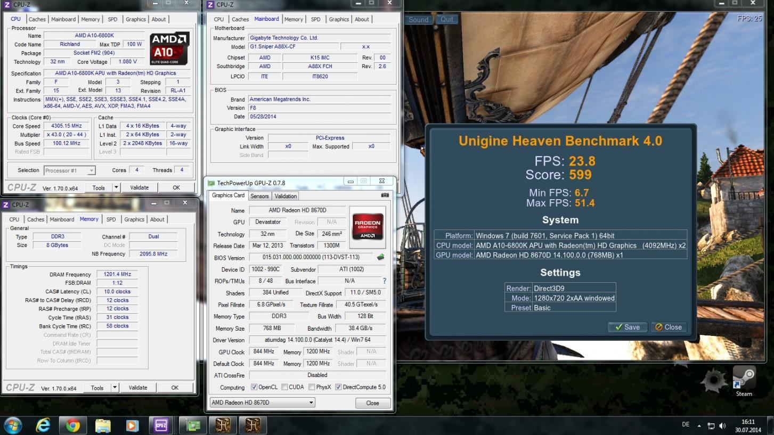Image resolution: width=774 pixels, height=435 pixels.
Task: Click the GPU-Z screenshot camera icon
Action: [x=385, y=195]
